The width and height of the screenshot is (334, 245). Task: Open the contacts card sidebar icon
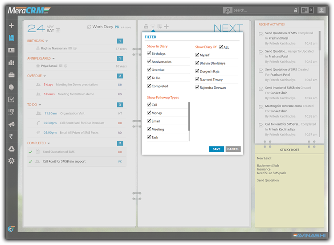tap(11, 50)
